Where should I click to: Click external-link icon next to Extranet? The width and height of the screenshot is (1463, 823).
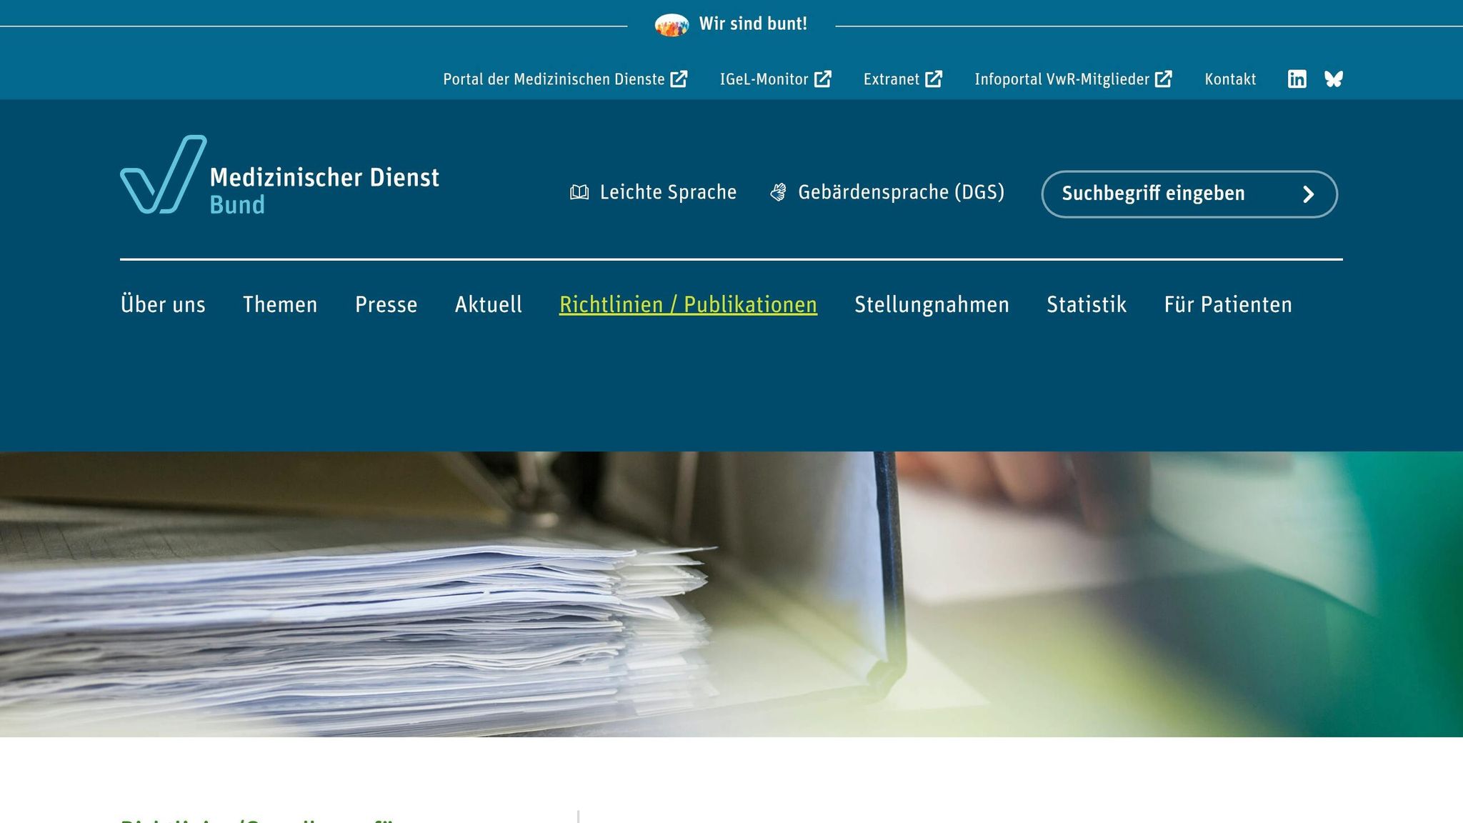coord(933,79)
